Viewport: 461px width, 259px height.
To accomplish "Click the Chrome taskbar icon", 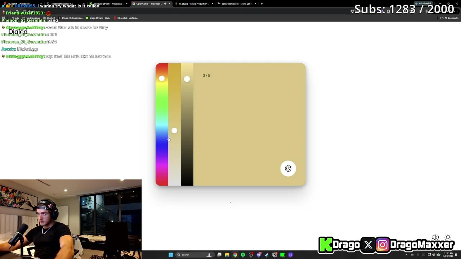I will 235,255.
